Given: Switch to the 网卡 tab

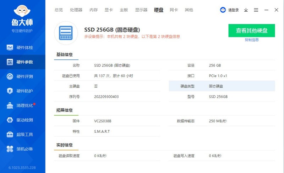Looking at the screenshot, I should coord(174,10).
